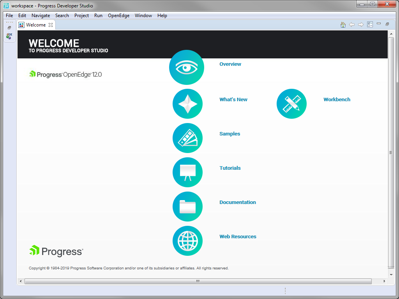399x299 pixels.
Task: Click the What's New link
Action: pos(233,99)
